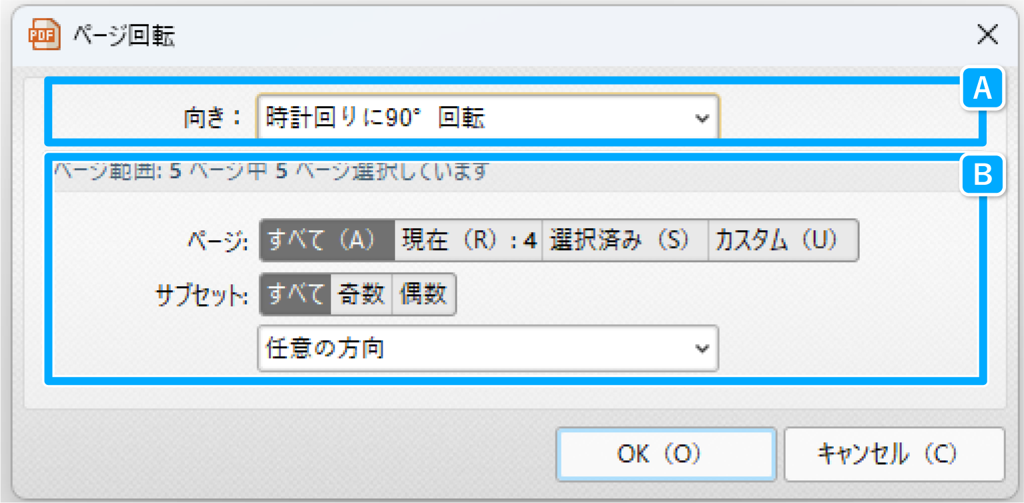Close the ページ回転 dialog with X
This screenshot has height=503, width=1024.
pos(987,35)
